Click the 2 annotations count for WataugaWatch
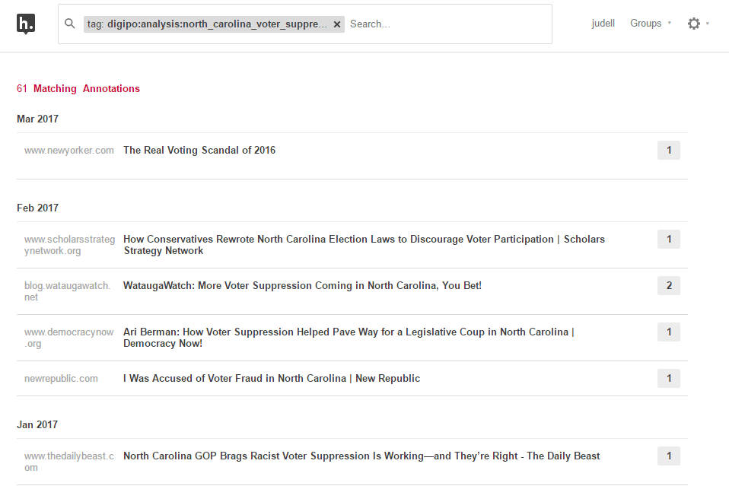The width and height of the screenshot is (729, 486). point(669,286)
